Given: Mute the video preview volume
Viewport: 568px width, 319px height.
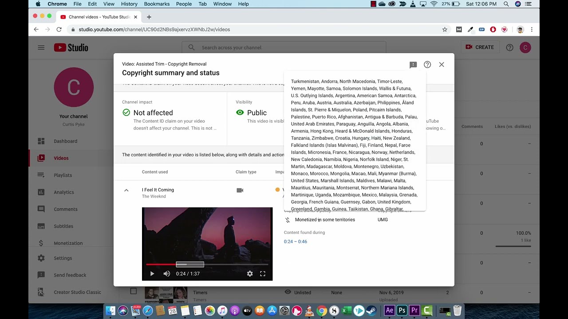Looking at the screenshot, I should [166, 274].
